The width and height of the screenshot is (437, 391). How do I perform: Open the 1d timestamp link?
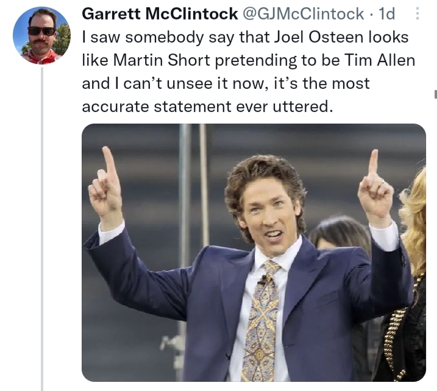coord(387,13)
